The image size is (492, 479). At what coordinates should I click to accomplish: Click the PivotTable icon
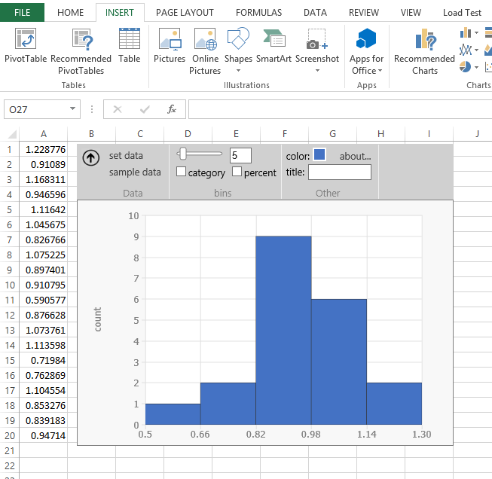coord(25,40)
